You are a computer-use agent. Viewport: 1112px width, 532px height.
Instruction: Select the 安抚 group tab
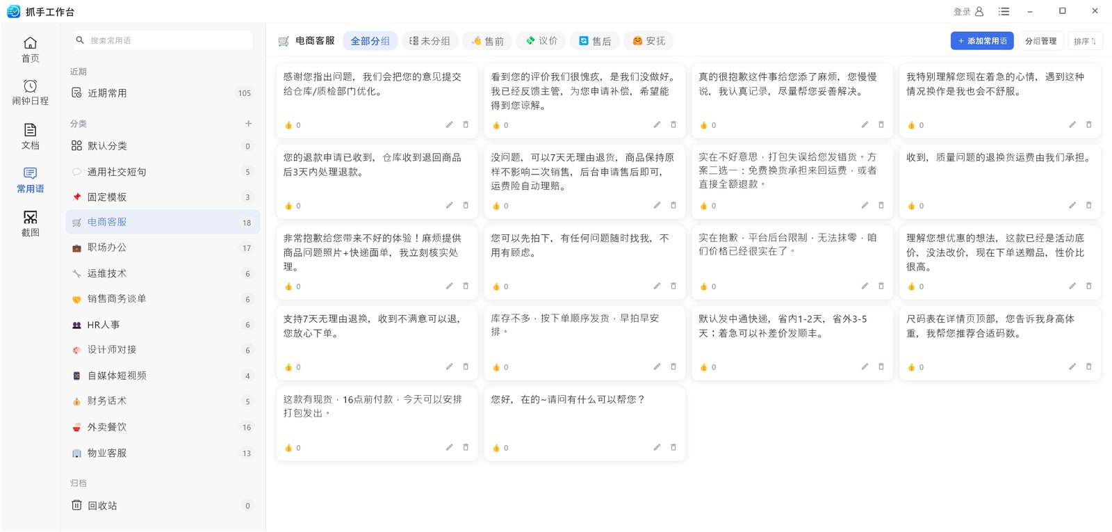click(648, 41)
